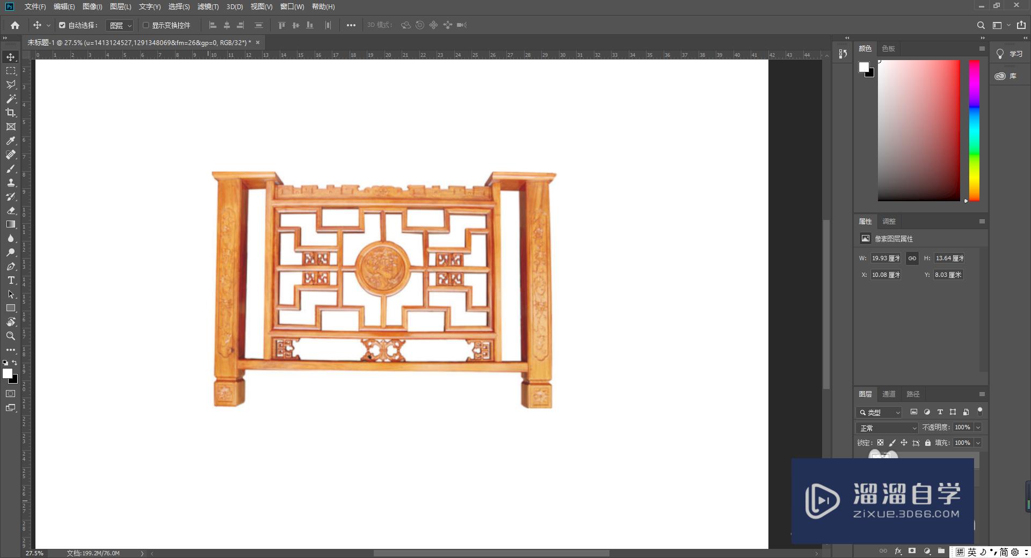Open the layer filter 类型 dropdown

pos(879,412)
